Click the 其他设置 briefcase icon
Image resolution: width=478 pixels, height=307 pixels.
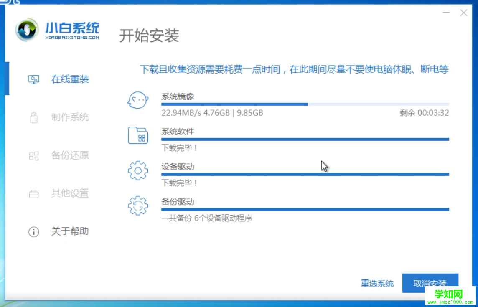pos(33,193)
